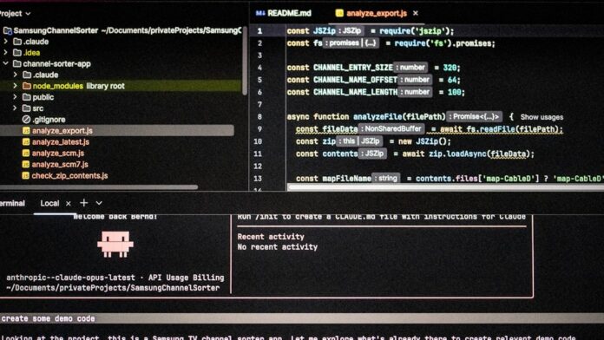Click line number 8 in gutter
This screenshot has width=604, height=340.
(259, 117)
